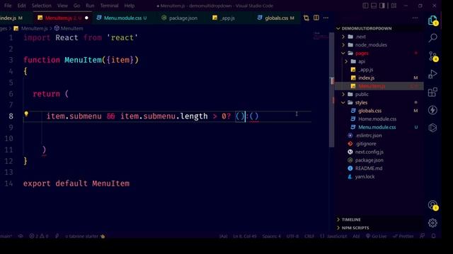
Task: Open the Run menu
Action: pos(90,6)
